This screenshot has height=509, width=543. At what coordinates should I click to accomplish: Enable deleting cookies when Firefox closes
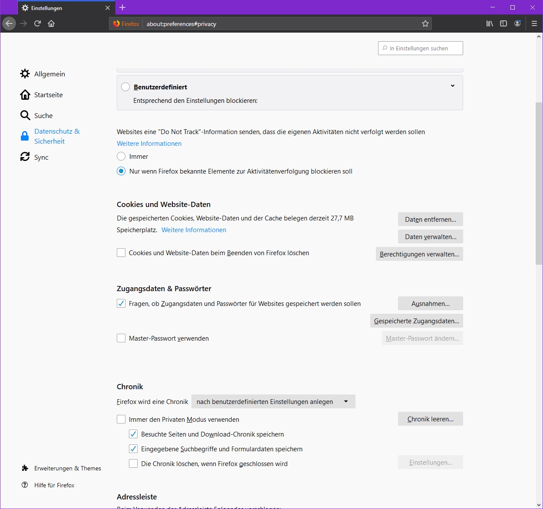tap(121, 253)
